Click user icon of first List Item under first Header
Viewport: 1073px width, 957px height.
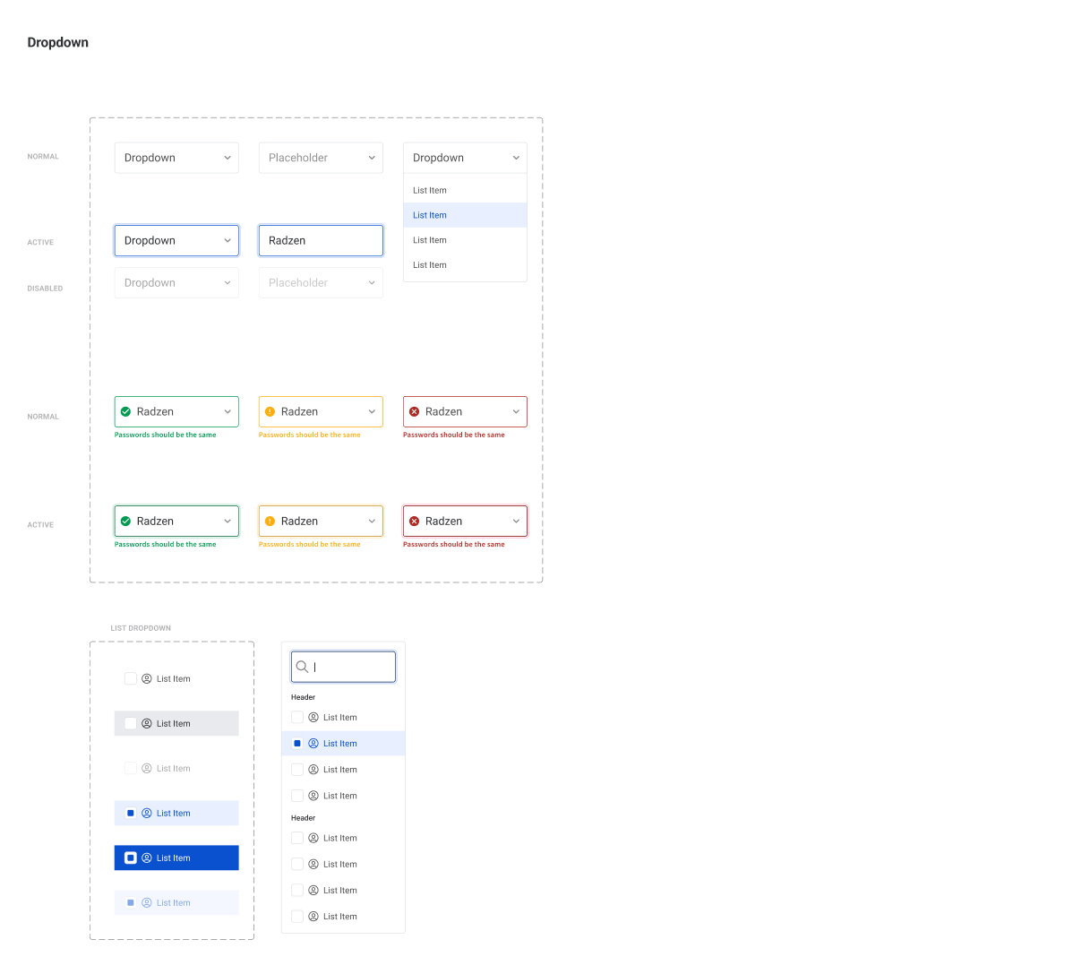(x=313, y=717)
